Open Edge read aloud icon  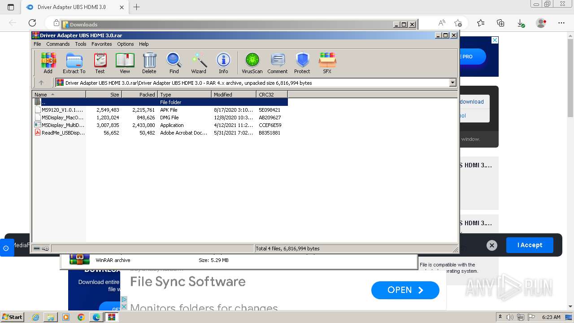(x=442, y=23)
